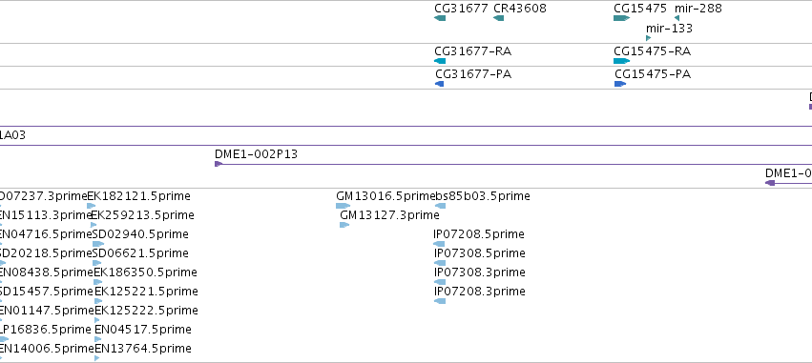
Task: Select the CG31677-RA transcript glyph
Action: click(x=440, y=61)
